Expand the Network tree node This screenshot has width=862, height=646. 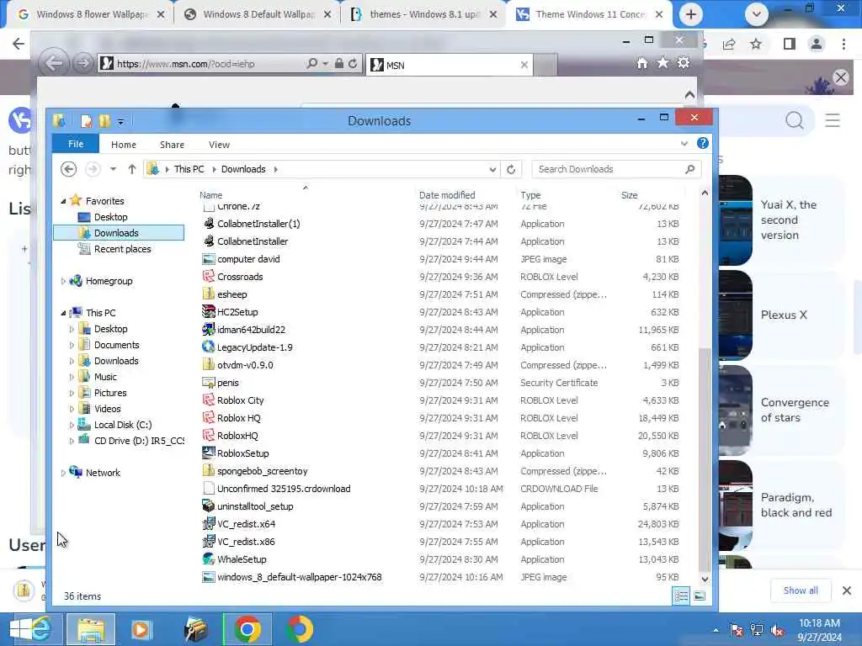[63, 473]
